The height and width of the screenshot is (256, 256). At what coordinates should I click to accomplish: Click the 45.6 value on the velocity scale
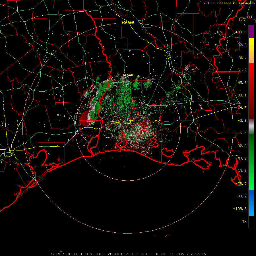[x=242, y=82]
